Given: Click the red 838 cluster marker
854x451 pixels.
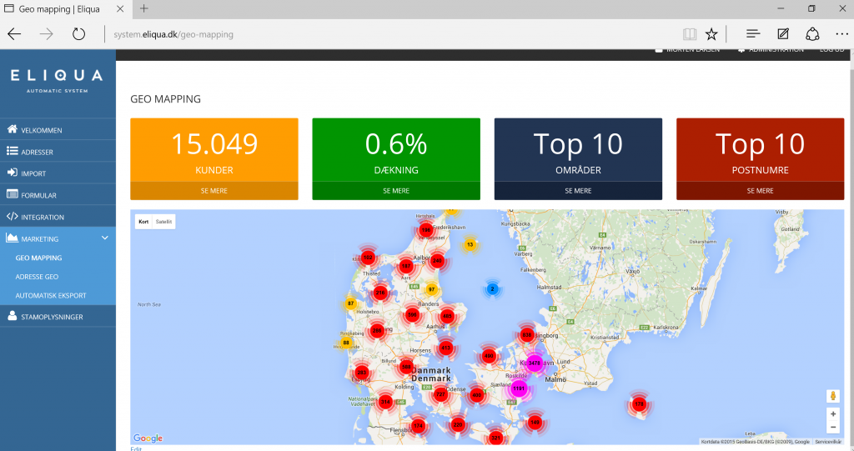Looking at the screenshot, I should pyautogui.click(x=527, y=335).
